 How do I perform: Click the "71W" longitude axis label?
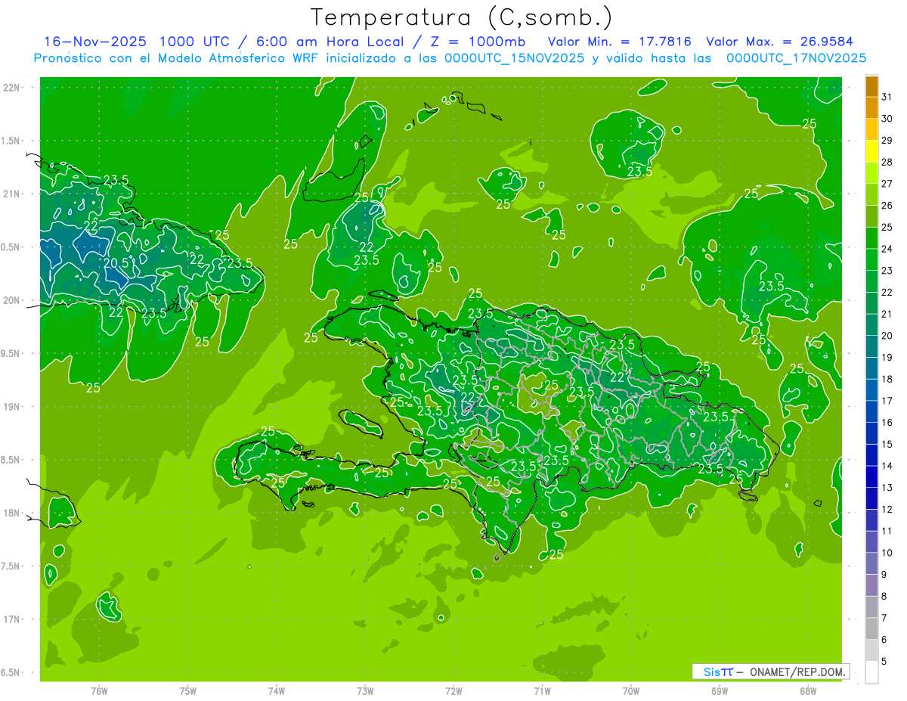click(542, 690)
